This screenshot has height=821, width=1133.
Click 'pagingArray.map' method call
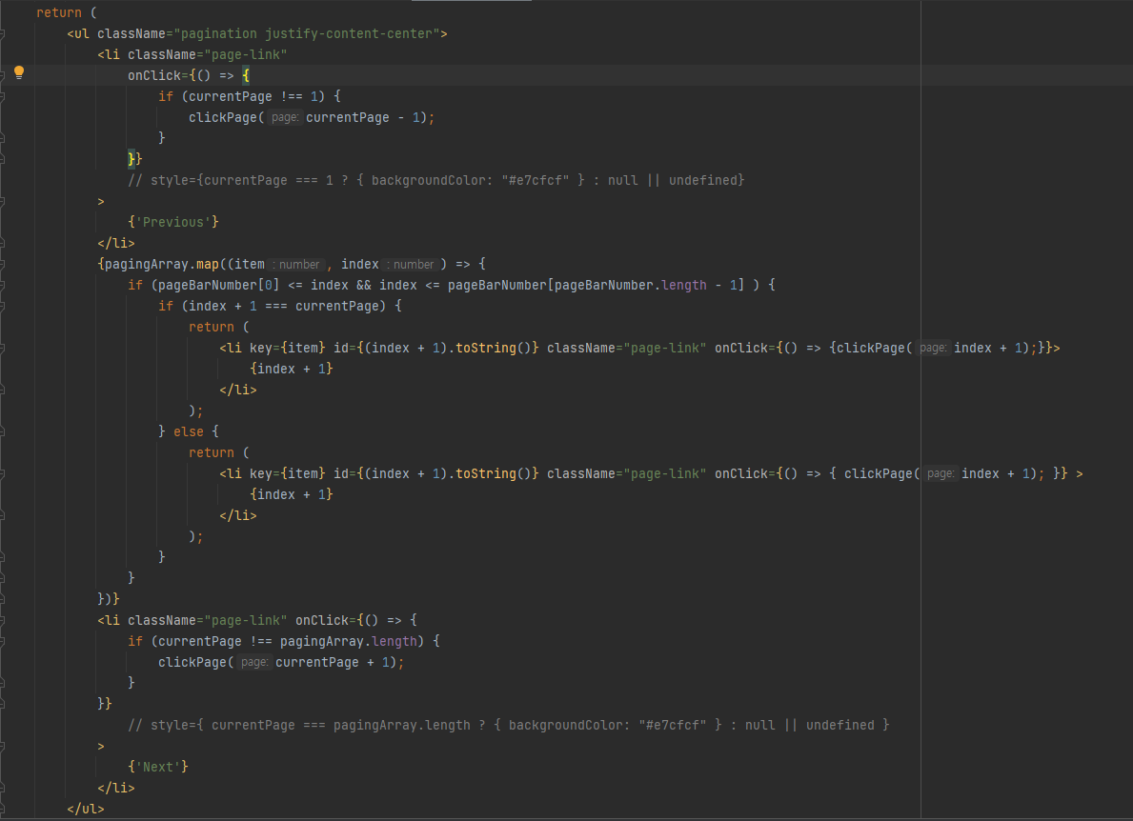[162, 264]
